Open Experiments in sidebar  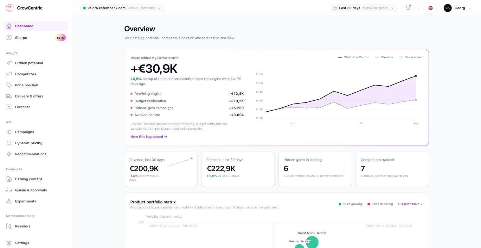(x=36, y=201)
